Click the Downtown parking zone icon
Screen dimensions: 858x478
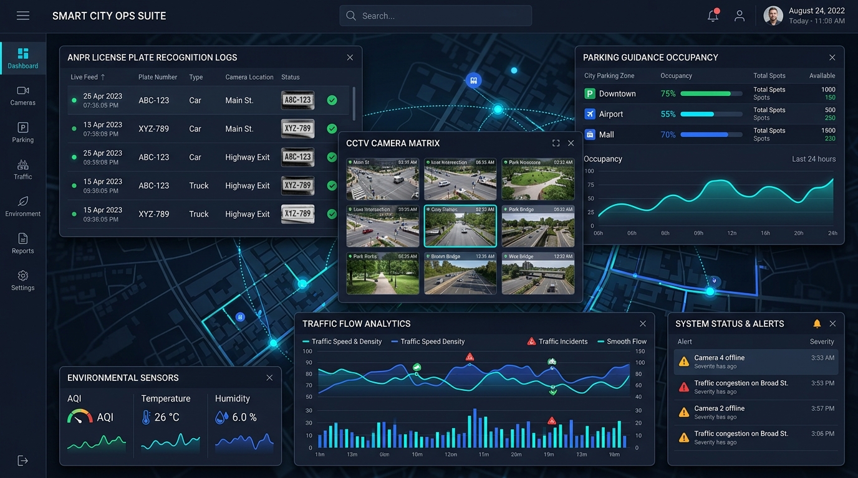pos(590,93)
